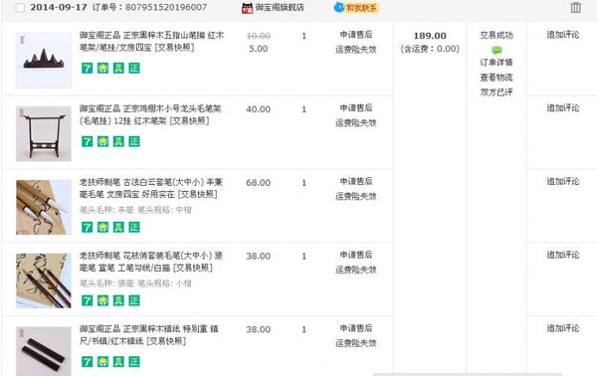
Task: Open the 御宝阁旗舰店 store name link
Action: click(x=280, y=7)
